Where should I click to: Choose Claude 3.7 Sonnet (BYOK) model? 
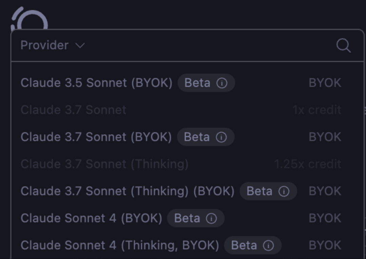(96, 137)
